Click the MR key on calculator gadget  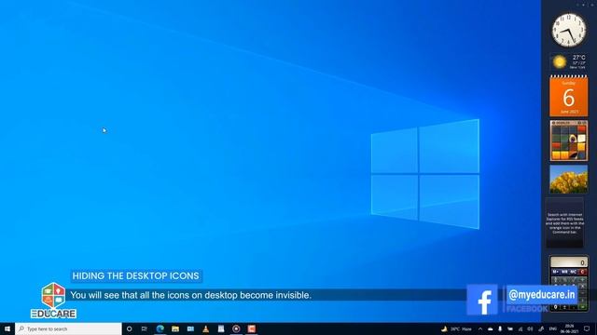pos(564,272)
